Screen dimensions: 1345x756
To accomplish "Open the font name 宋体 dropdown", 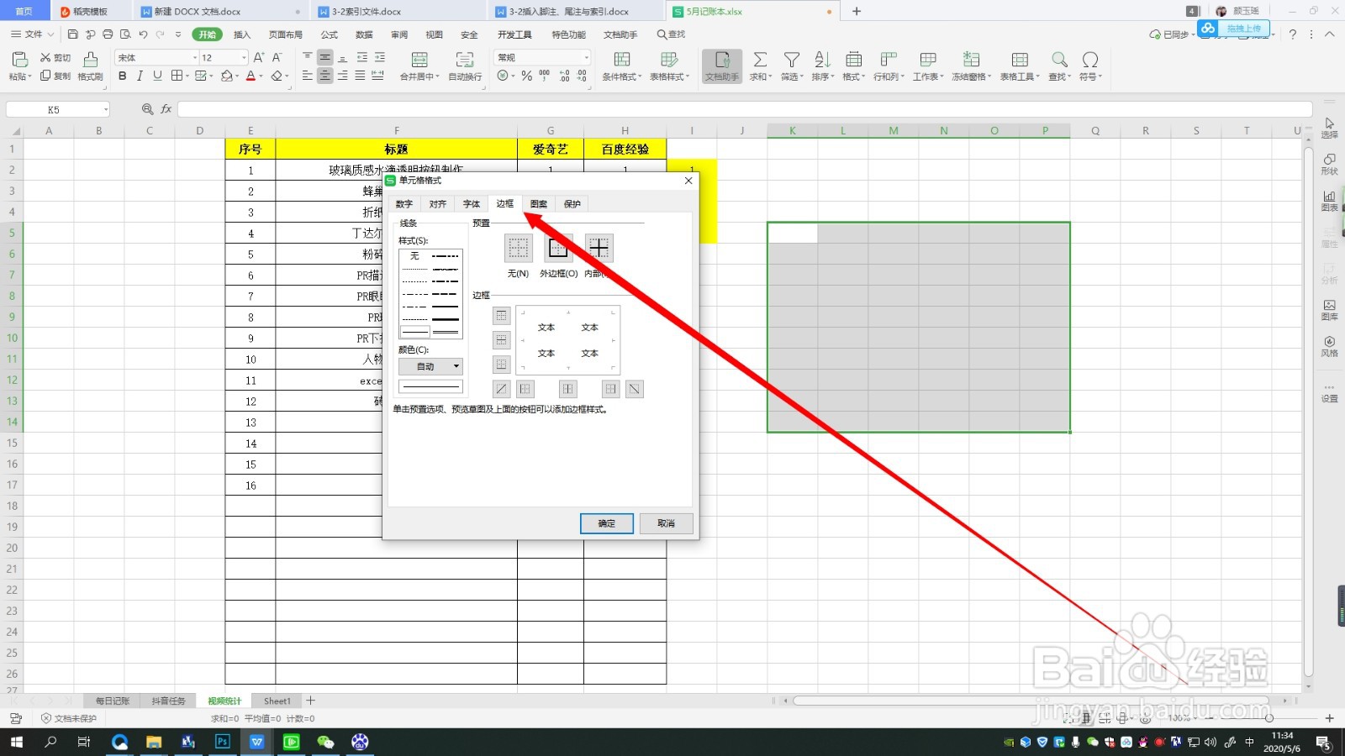I will pos(195,58).
